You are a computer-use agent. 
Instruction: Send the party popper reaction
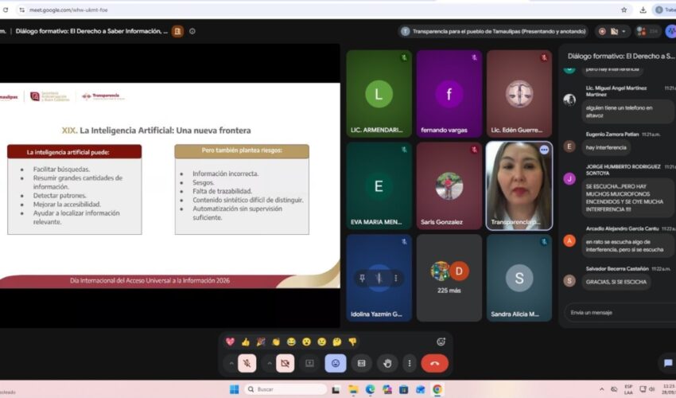[x=261, y=342]
